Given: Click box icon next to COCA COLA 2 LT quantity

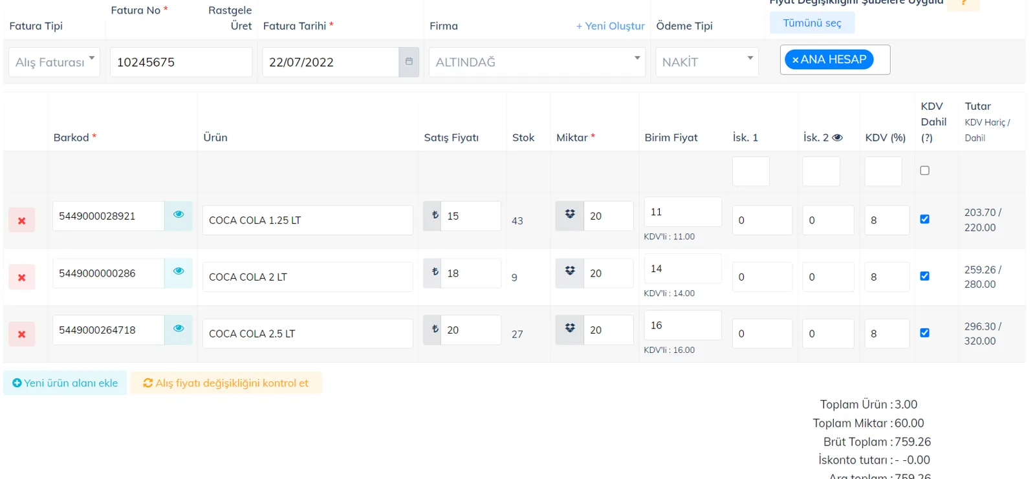Looking at the screenshot, I should 570,271.
